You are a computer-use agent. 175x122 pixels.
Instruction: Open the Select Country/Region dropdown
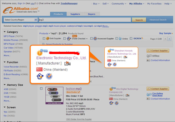(21, 20)
